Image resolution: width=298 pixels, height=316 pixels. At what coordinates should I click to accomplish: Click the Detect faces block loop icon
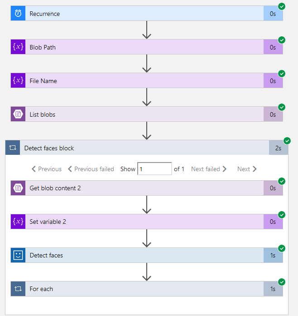pos(13,148)
